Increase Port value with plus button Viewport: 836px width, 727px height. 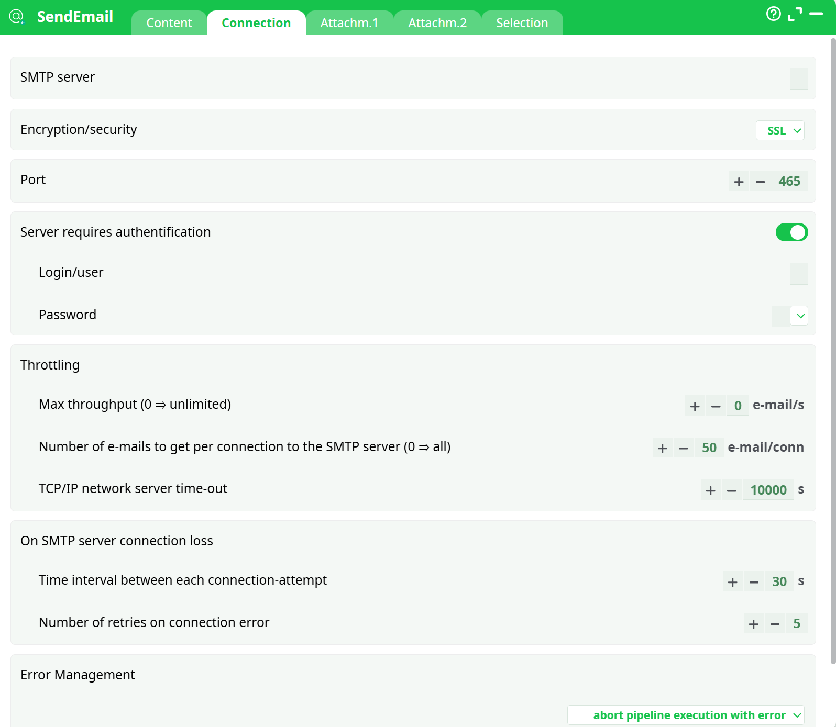click(739, 182)
